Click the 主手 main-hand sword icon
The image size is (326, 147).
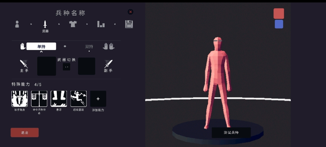(x=24, y=64)
